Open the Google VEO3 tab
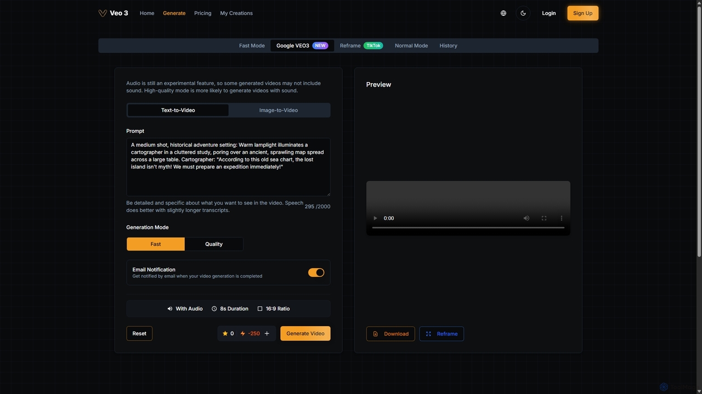 (x=302, y=45)
